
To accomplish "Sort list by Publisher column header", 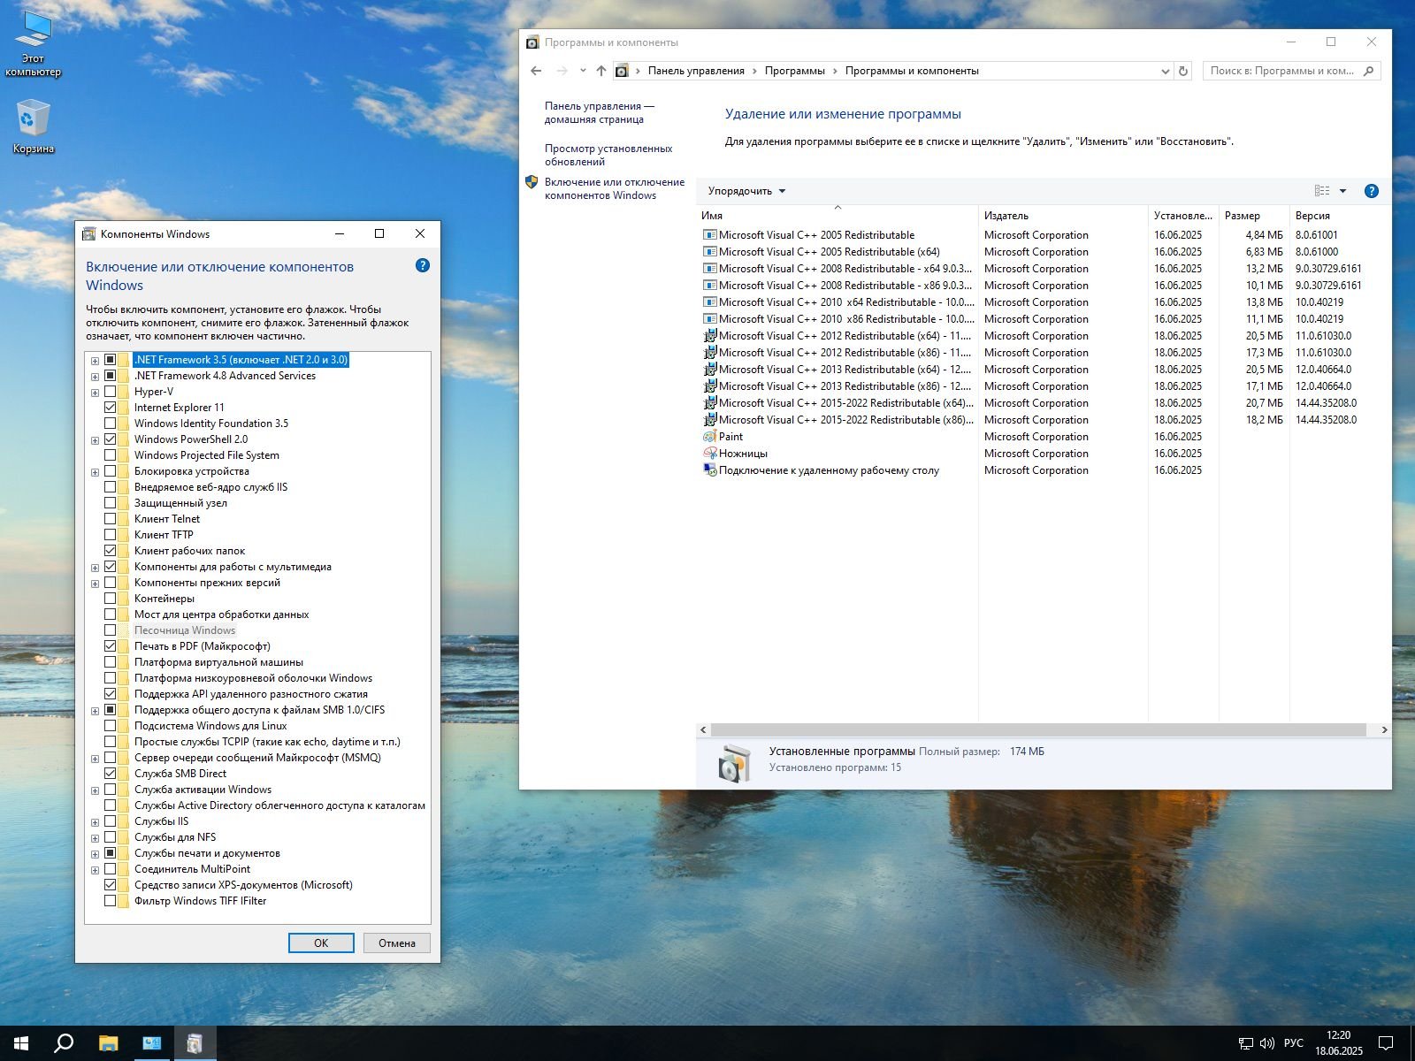I will 1006,216.
